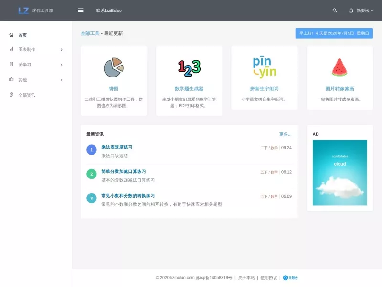
Task: Expand the 爱学习 chevron
Action: pyautogui.click(x=62, y=65)
